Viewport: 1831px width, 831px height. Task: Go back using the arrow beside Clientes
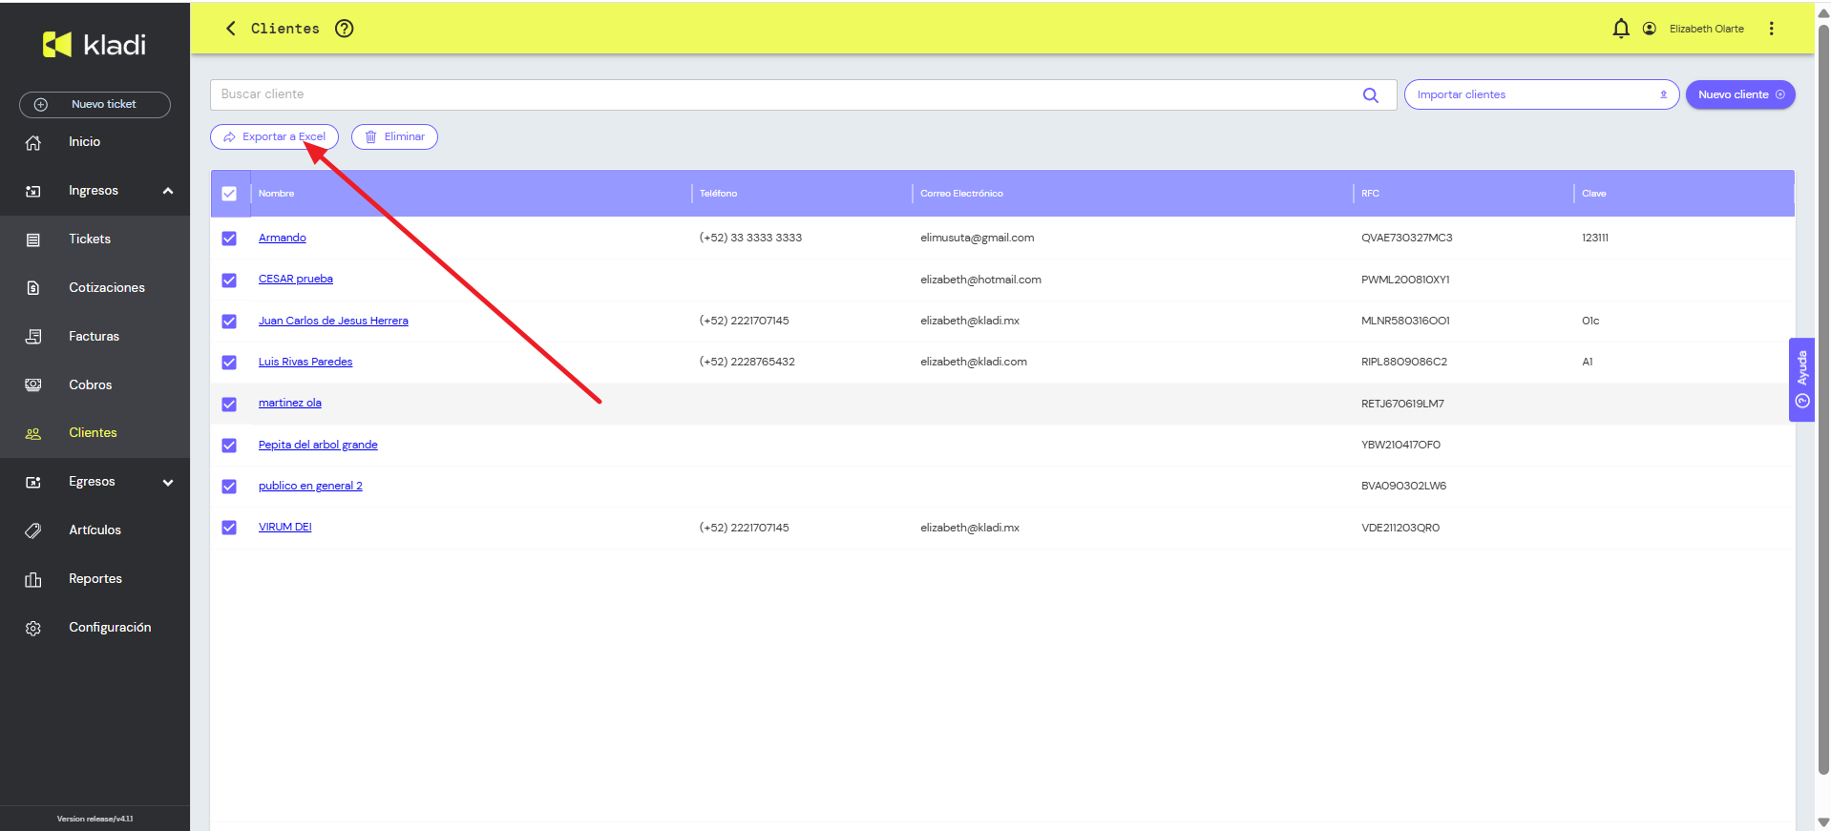pyautogui.click(x=230, y=29)
